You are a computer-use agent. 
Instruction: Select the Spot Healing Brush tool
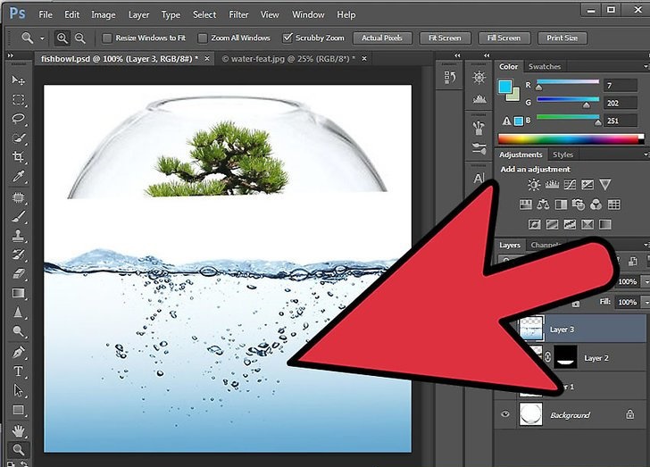pos(18,197)
